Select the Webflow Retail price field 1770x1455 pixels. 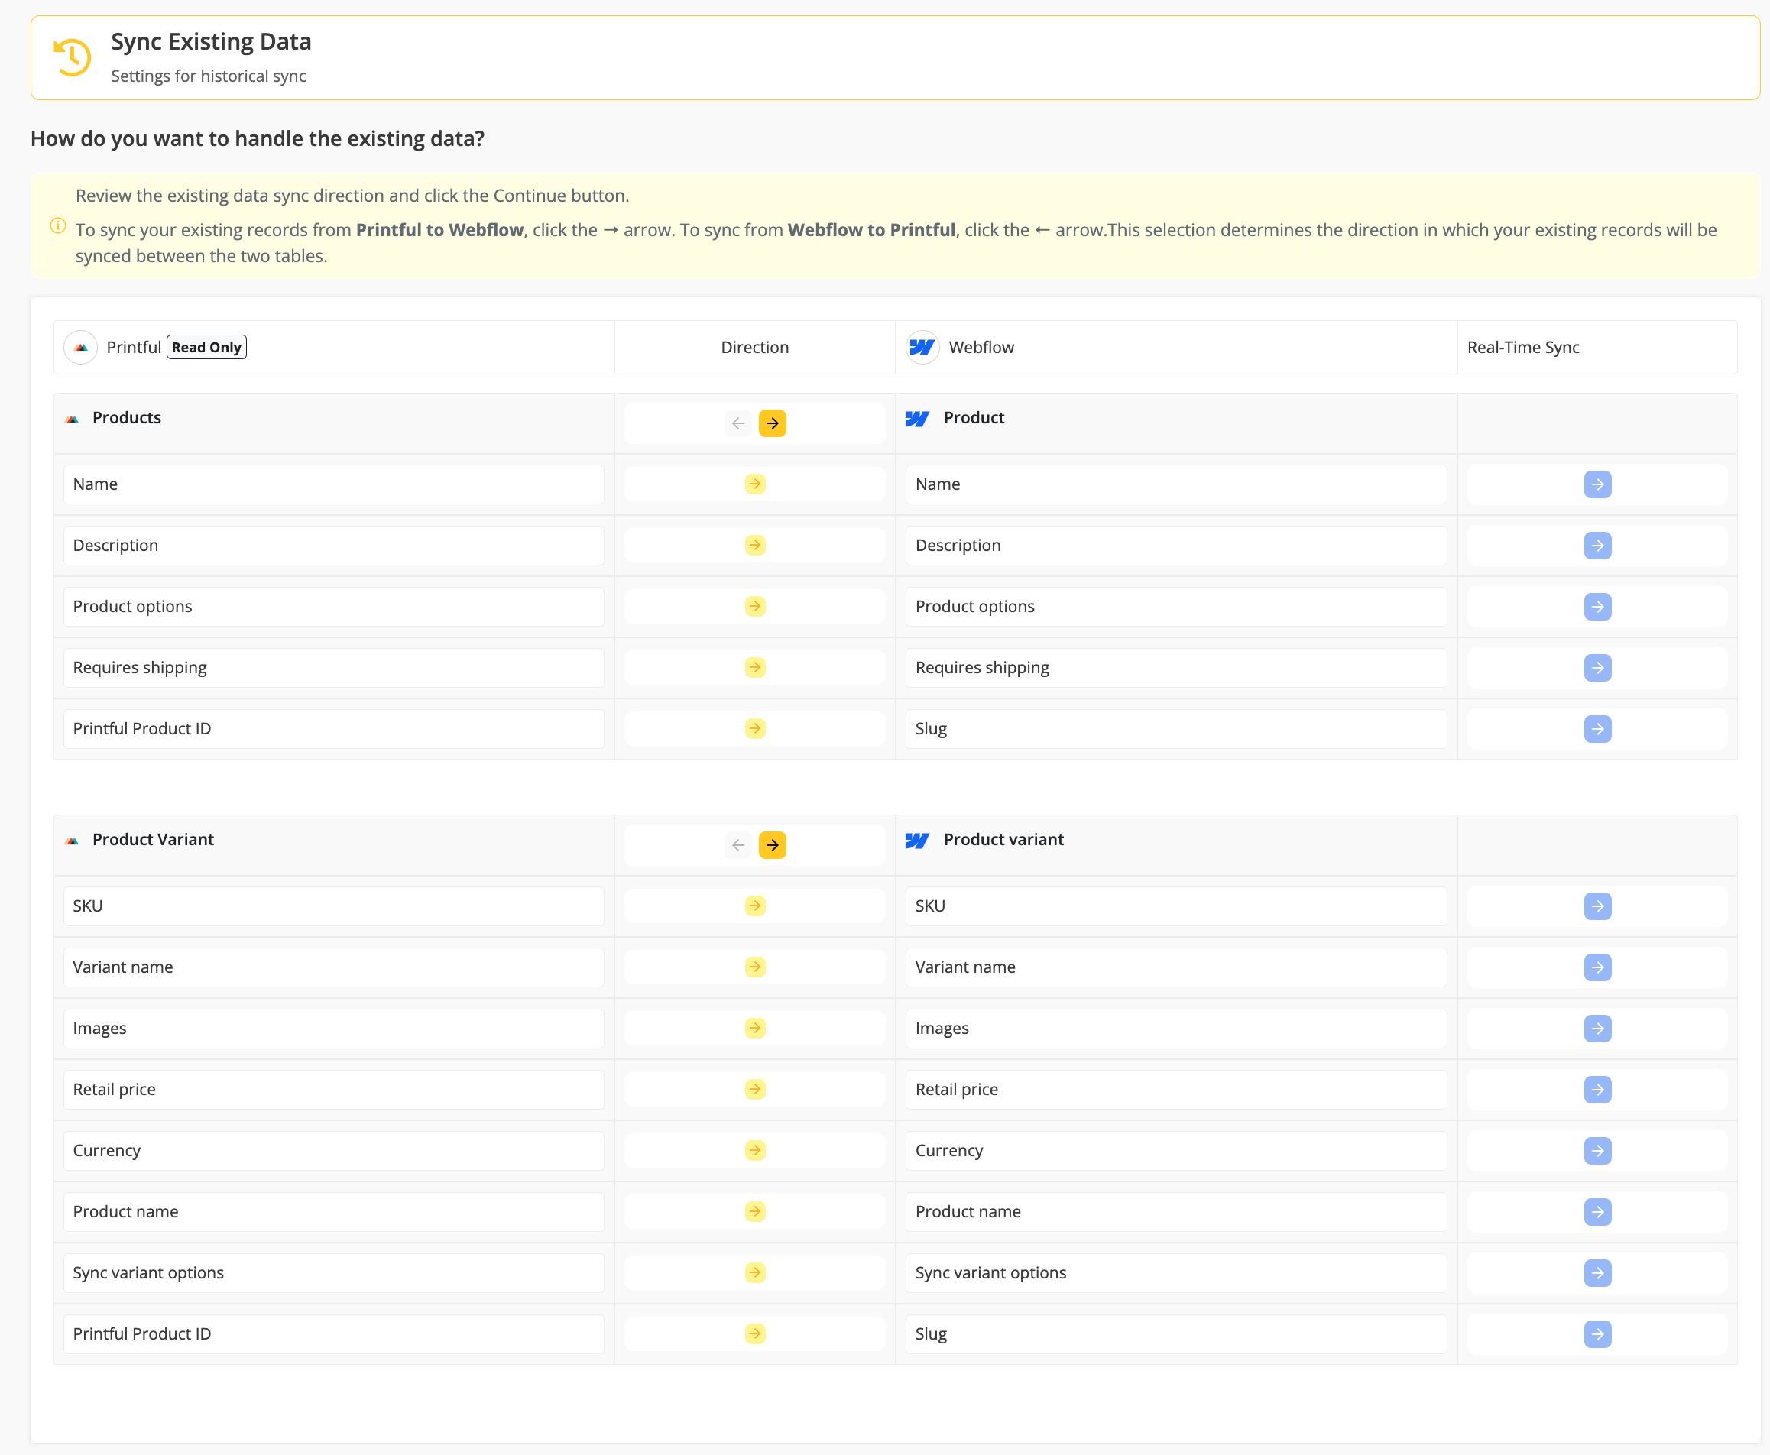click(x=1176, y=1090)
